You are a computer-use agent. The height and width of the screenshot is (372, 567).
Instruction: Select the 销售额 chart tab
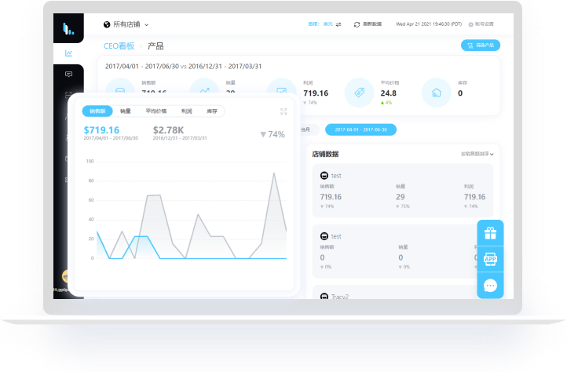point(97,111)
